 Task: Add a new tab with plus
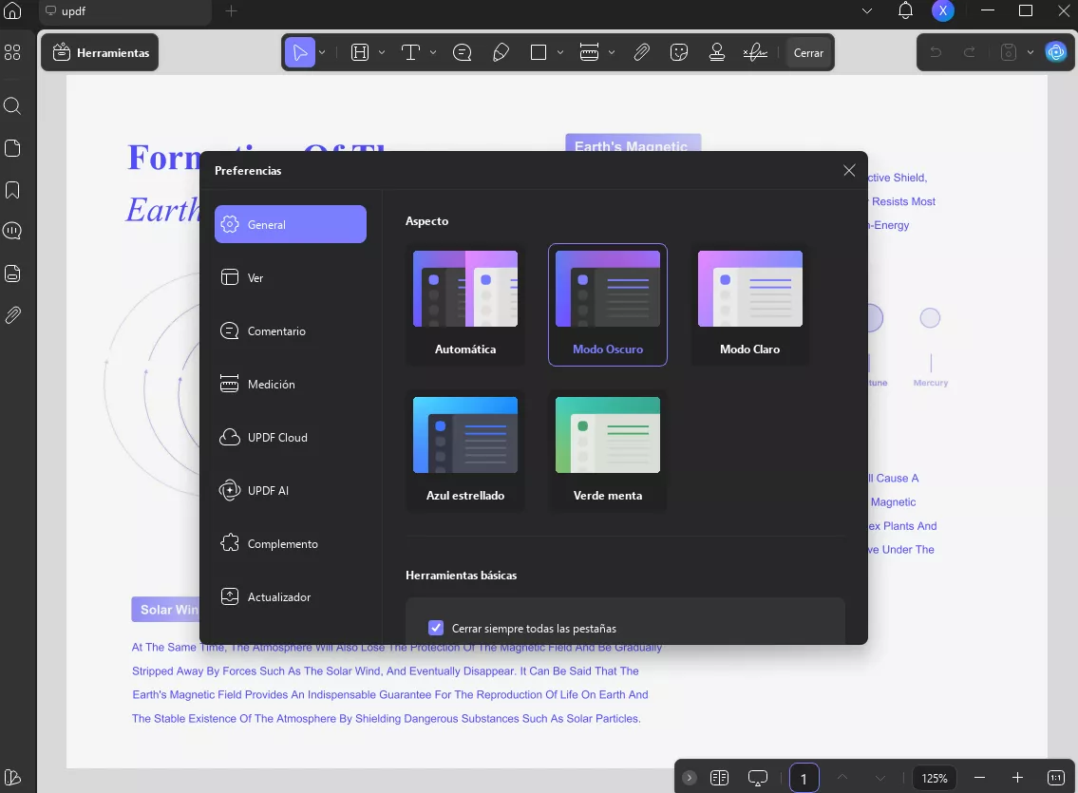(x=232, y=11)
